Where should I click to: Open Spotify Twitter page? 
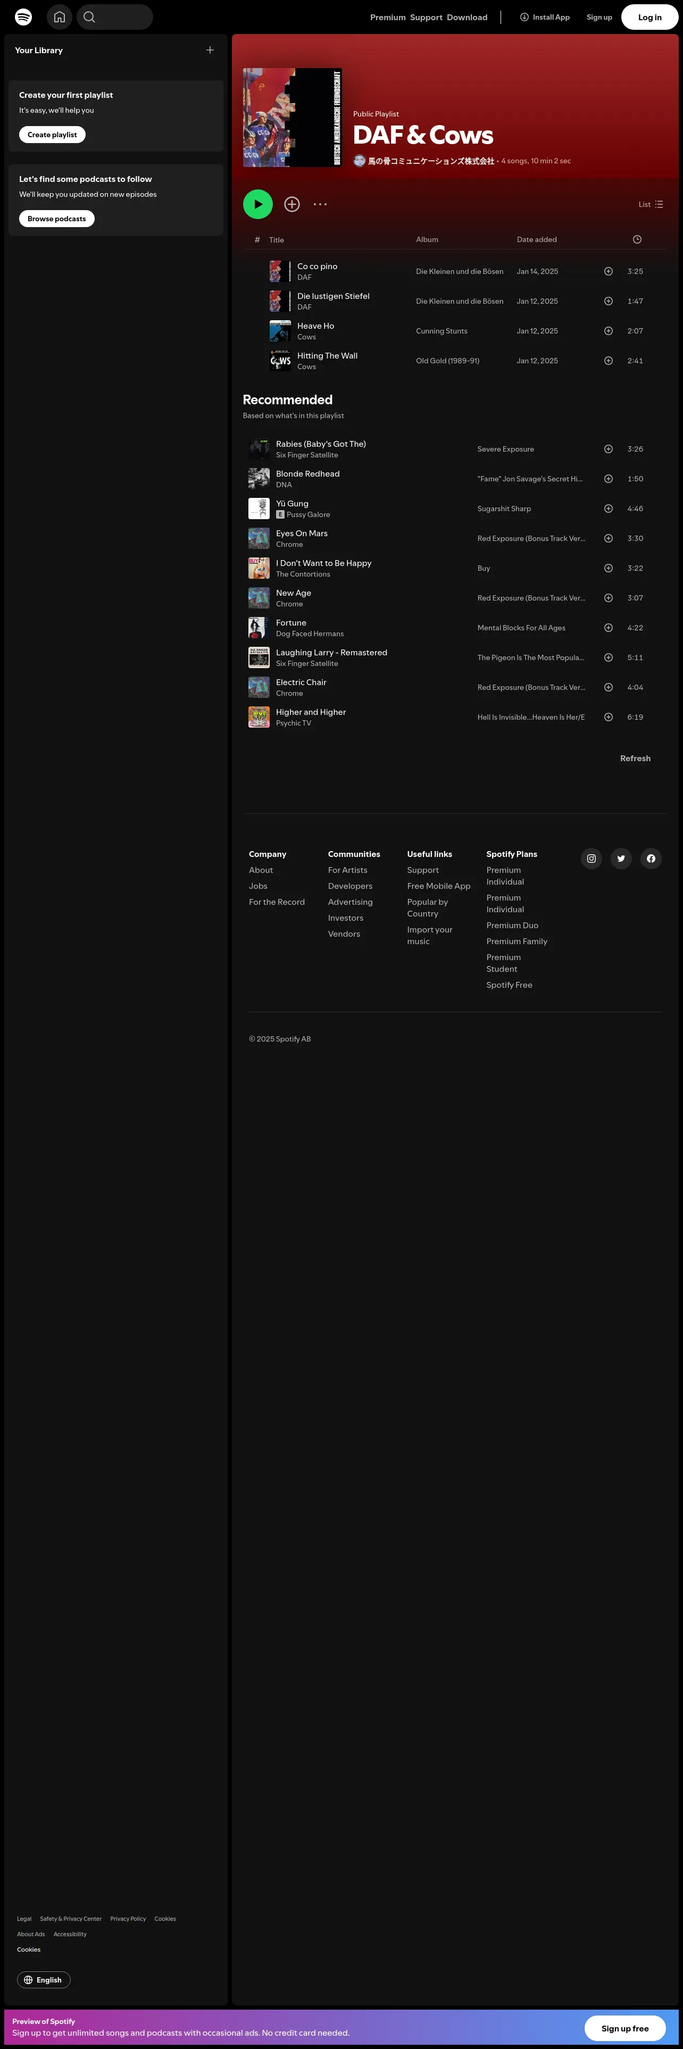[621, 858]
